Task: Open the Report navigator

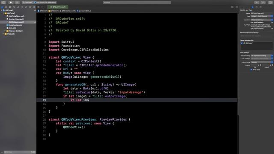Action: coord(34,7)
